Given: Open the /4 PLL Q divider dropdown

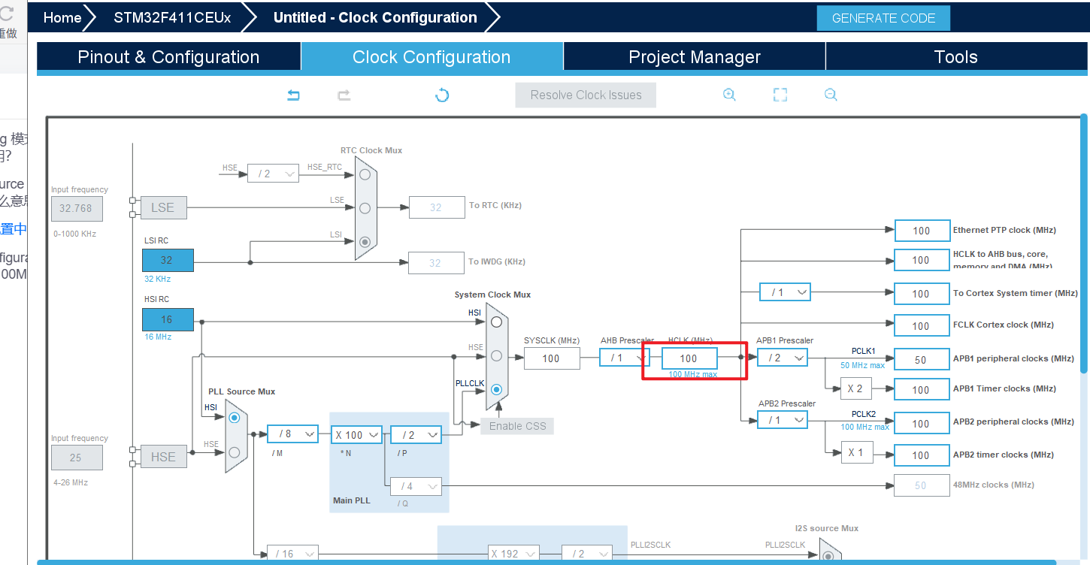Looking at the screenshot, I should point(416,486).
